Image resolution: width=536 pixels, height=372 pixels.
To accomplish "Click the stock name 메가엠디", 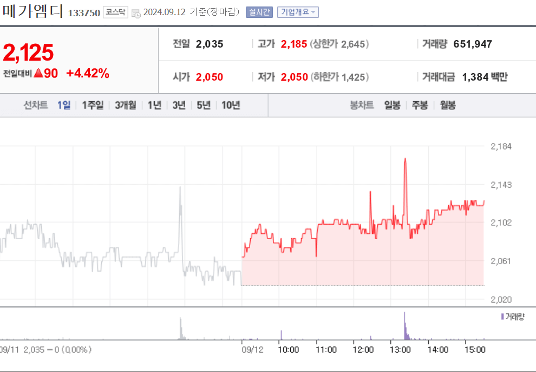I will point(32,11).
